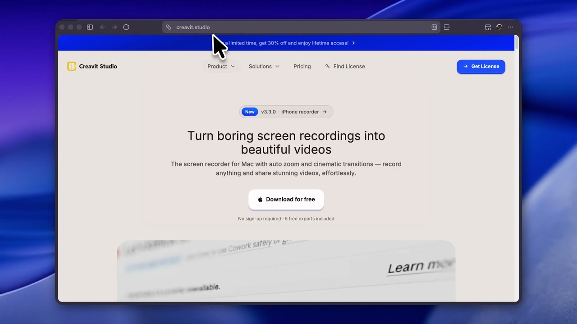Viewport: 577px width, 324px height.
Task: Open the three-dots browser menu
Action: coord(511,27)
